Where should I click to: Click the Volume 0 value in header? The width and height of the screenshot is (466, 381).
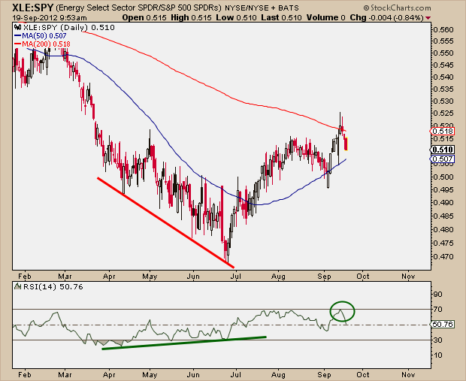click(x=326, y=18)
